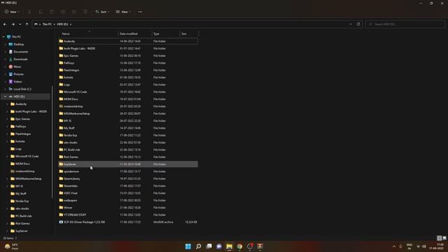Select the PC Build vids folder
This screenshot has width=448, height=252.
(128, 150)
